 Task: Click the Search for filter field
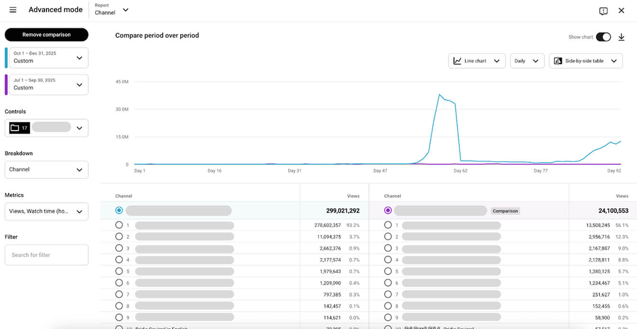(x=46, y=255)
